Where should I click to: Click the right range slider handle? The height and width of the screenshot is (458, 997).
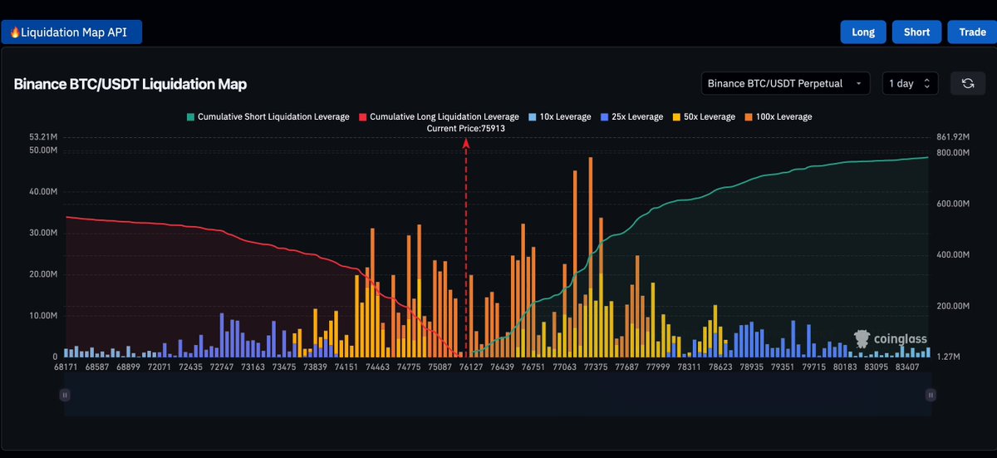point(931,395)
